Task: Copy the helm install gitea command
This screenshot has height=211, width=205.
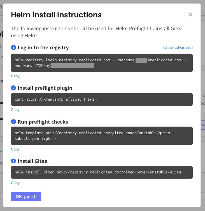Action: pos(15,183)
